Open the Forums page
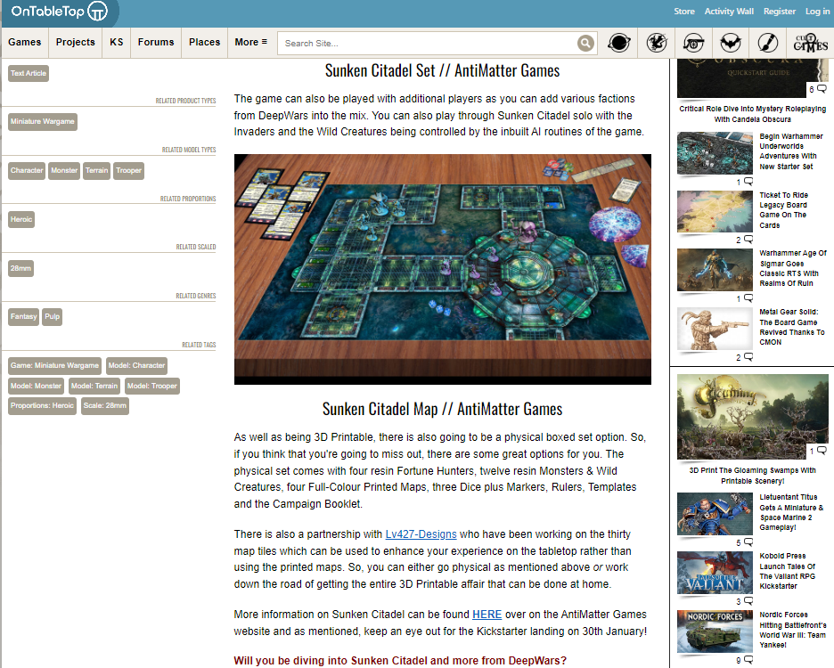 [156, 42]
